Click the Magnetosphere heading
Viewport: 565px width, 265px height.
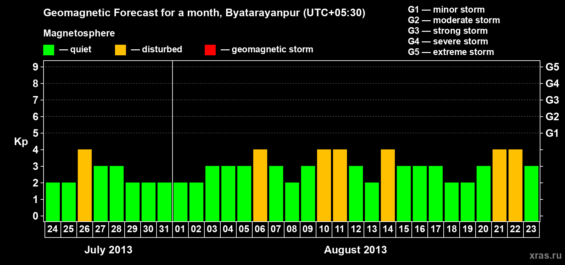[79, 33]
